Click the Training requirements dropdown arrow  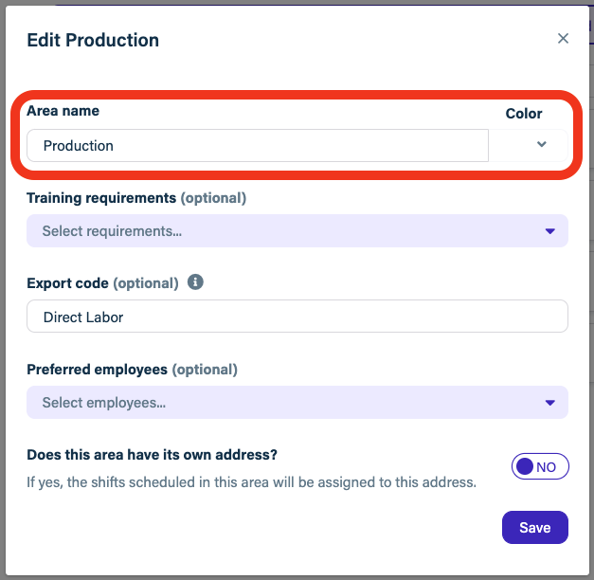tap(550, 231)
